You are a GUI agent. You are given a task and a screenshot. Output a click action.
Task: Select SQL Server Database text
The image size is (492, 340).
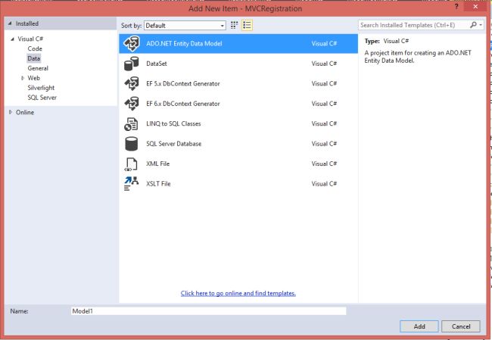pyautogui.click(x=174, y=144)
